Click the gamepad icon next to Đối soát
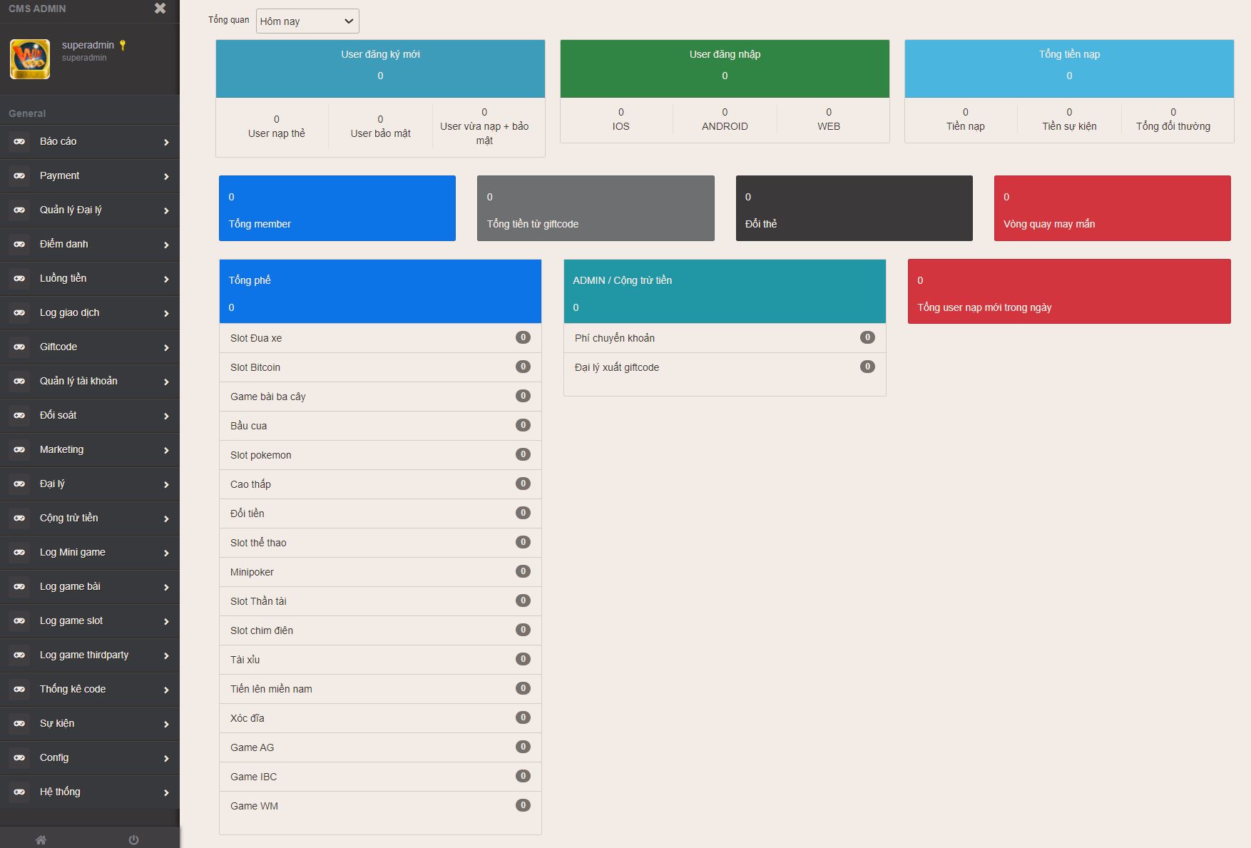 tap(19, 416)
